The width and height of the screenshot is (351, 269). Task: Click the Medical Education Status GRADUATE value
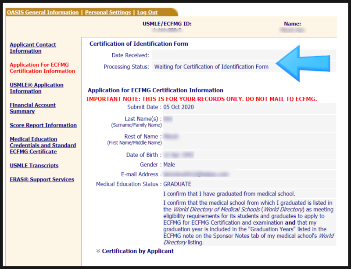pyautogui.click(x=177, y=184)
